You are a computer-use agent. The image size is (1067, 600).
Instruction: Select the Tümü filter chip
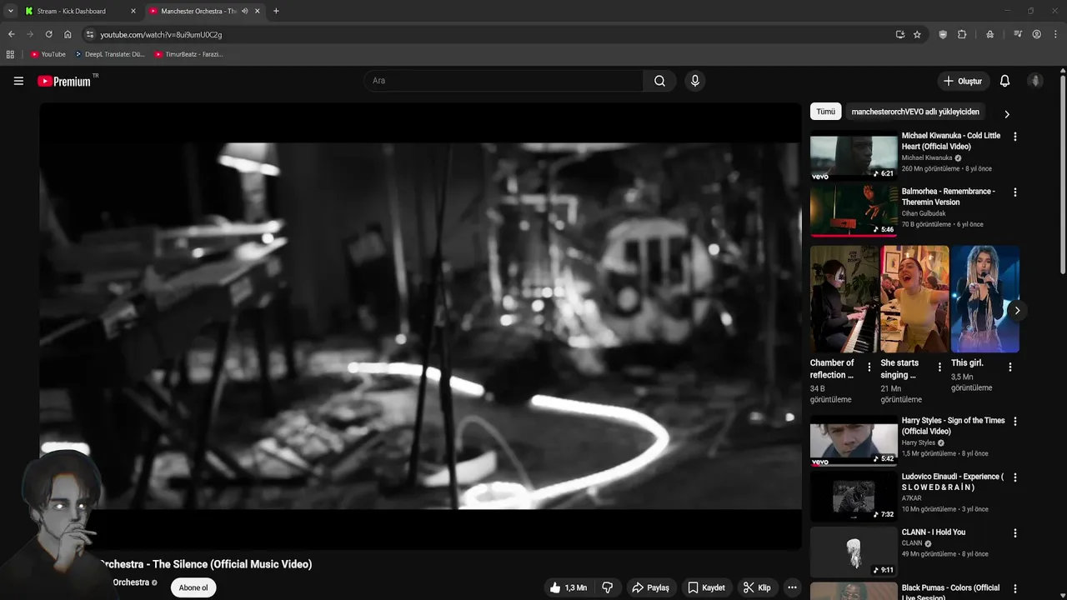[x=825, y=112]
